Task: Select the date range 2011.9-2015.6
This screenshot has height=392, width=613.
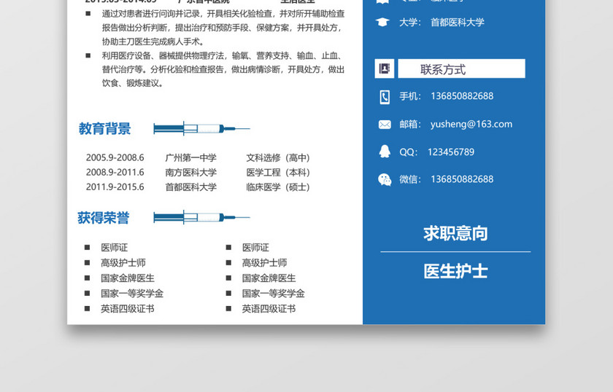Action: click(115, 187)
